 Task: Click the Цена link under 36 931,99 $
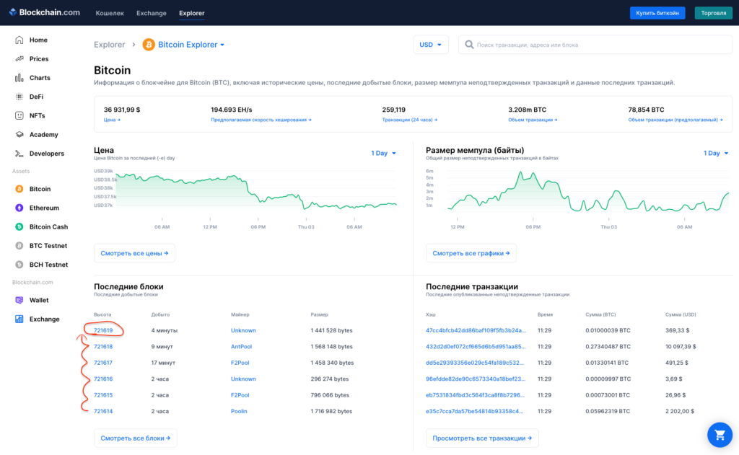point(112,120)
